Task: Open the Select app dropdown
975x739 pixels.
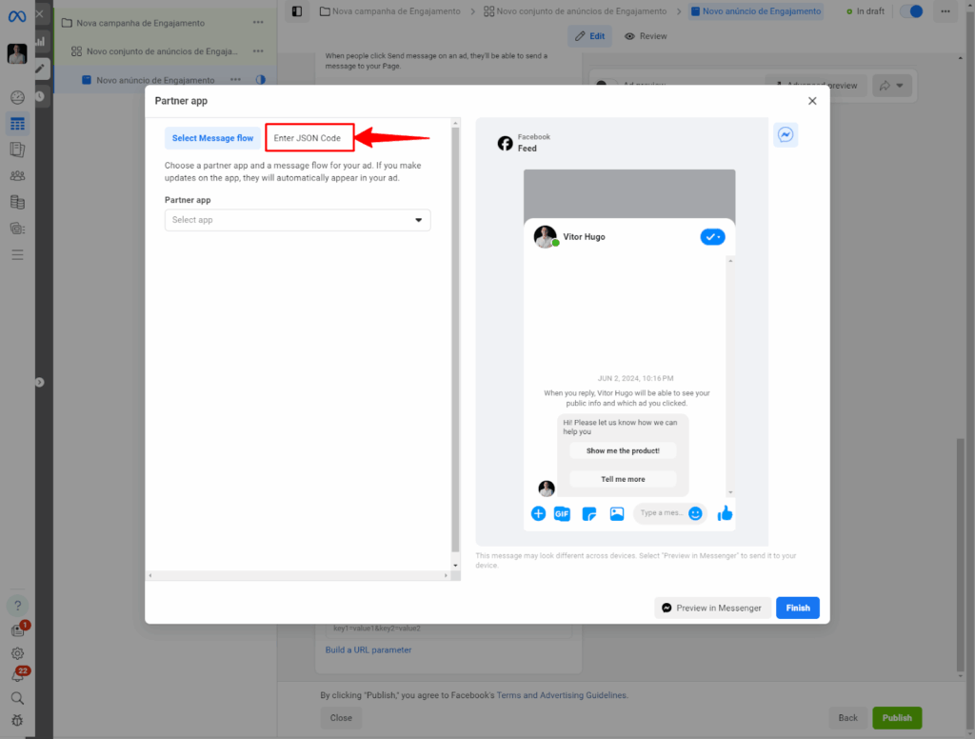Action: (x=297, y=220)
